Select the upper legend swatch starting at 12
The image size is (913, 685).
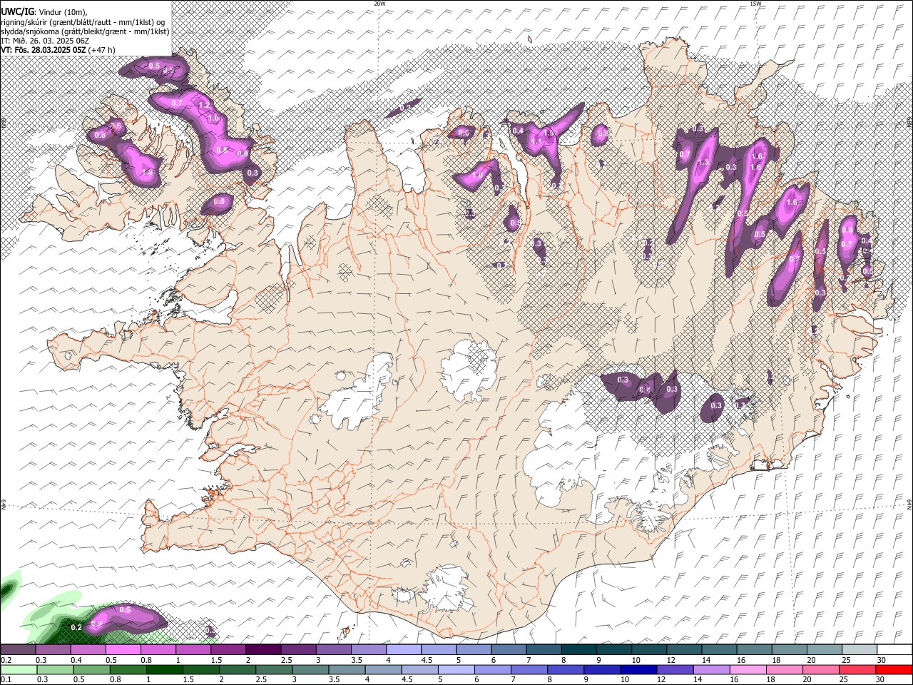click(x=684, y=650)
